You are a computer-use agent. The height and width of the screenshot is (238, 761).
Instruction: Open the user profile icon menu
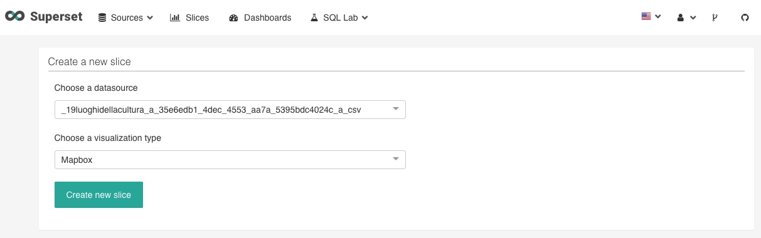pos(681,18)
